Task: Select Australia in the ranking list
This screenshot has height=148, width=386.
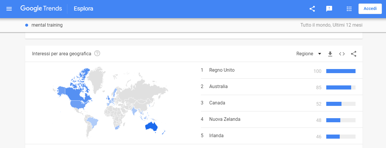Action: point(218,87)
